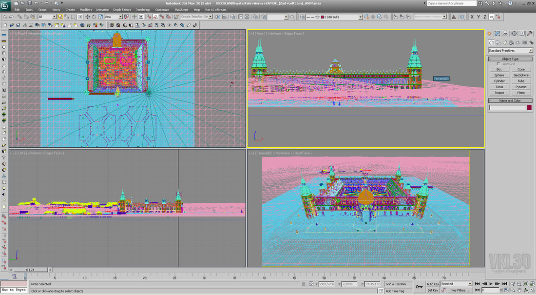Click the Undo arrow in main toolbar
This screenshot has height=295, width=536.
tap(5, 17)
